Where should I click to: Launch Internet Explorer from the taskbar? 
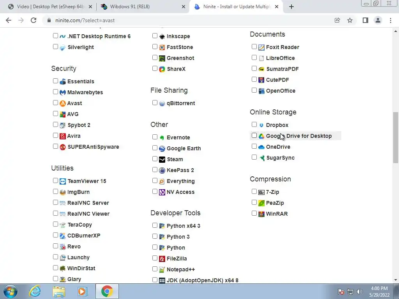click(35, 291)
